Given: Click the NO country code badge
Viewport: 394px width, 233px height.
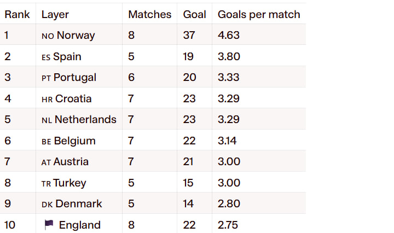Looking at the screenshot, I should pyautogui.click(x=48, y=36).
